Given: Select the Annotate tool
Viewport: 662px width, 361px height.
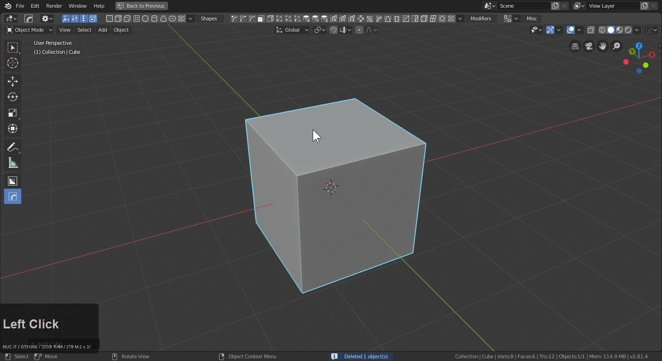Looking at the screenshot, I should (12, 147).
